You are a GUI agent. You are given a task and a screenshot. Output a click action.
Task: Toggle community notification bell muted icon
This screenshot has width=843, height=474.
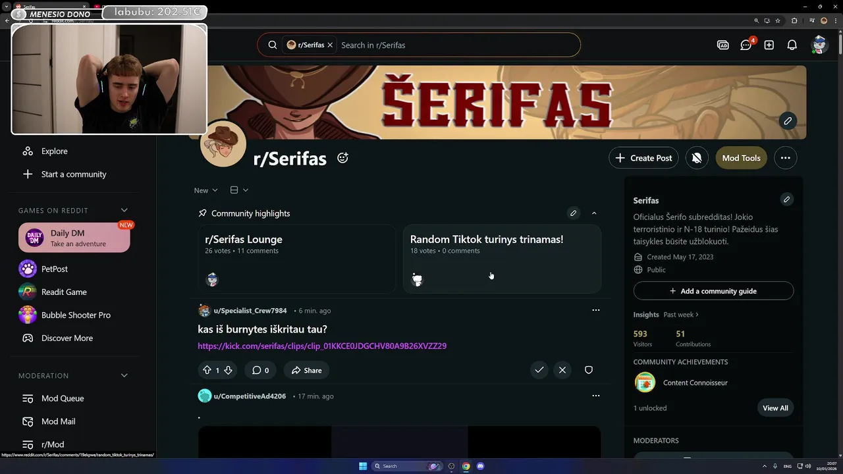click(x=697, y=158)
